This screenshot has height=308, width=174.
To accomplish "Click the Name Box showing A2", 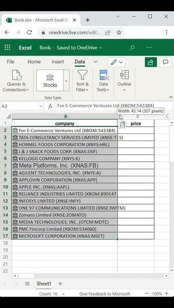I will point(20,106).
